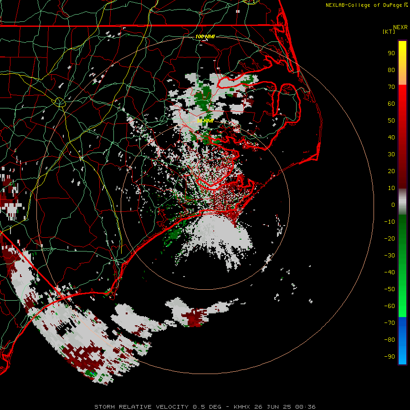Click the -50 knot scale label
The image size is (410, 410).
(389, 289)
